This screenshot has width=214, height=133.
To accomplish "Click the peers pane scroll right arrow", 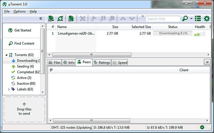I will pyautogui.click(x=207, y=120).
